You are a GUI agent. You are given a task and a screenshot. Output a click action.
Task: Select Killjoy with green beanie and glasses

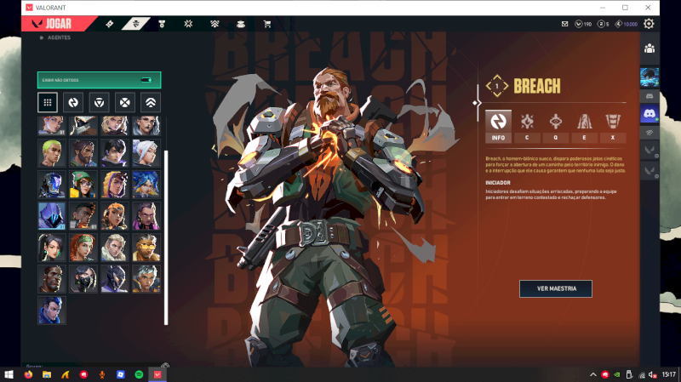[x=83, y=185]
